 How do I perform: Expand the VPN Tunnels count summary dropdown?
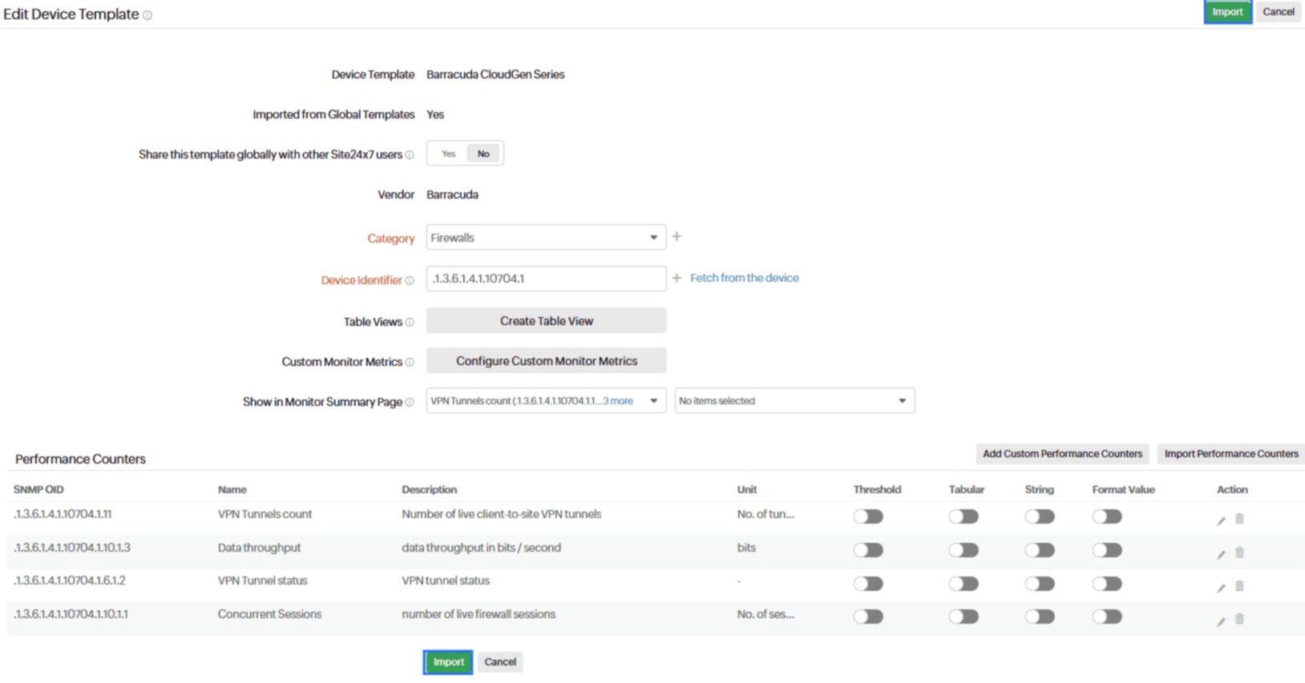pyautogui.click(x=545, y=401)
